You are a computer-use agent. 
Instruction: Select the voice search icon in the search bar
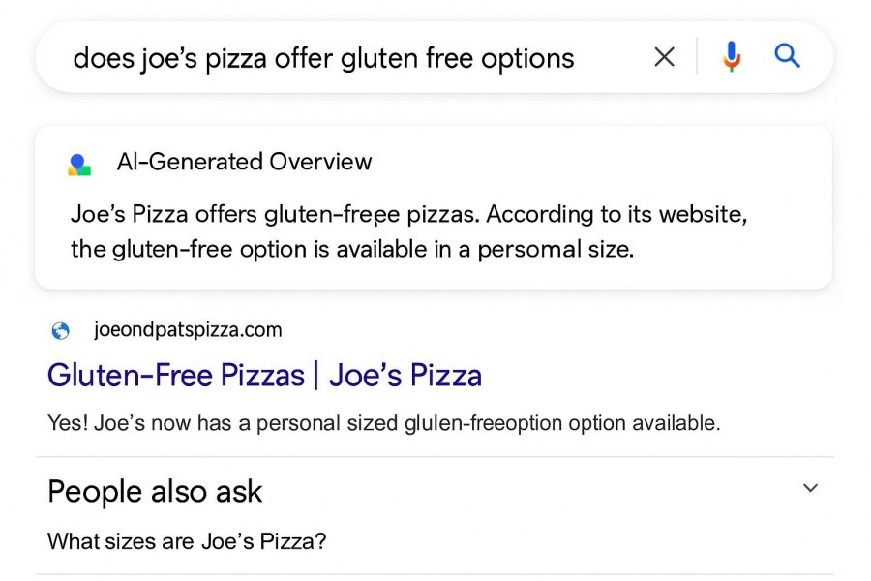[733, 57]
